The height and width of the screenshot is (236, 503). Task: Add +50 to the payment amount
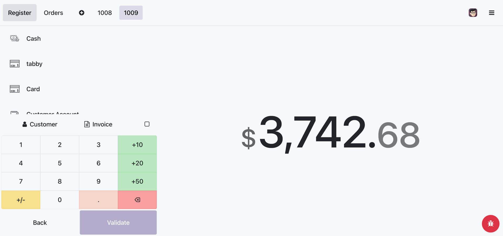[x=137, y=181]
